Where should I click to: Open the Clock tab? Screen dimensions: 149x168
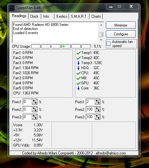(34, 16)
